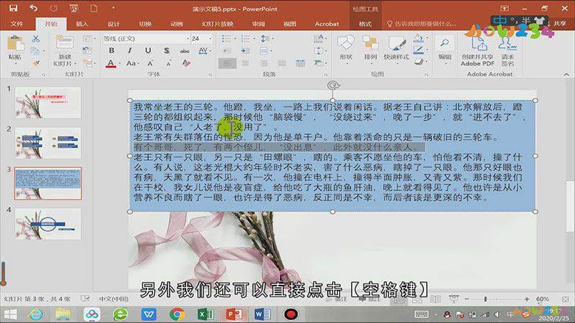
Task: Open the Shapes (形状) gallery
Action: 346,48
